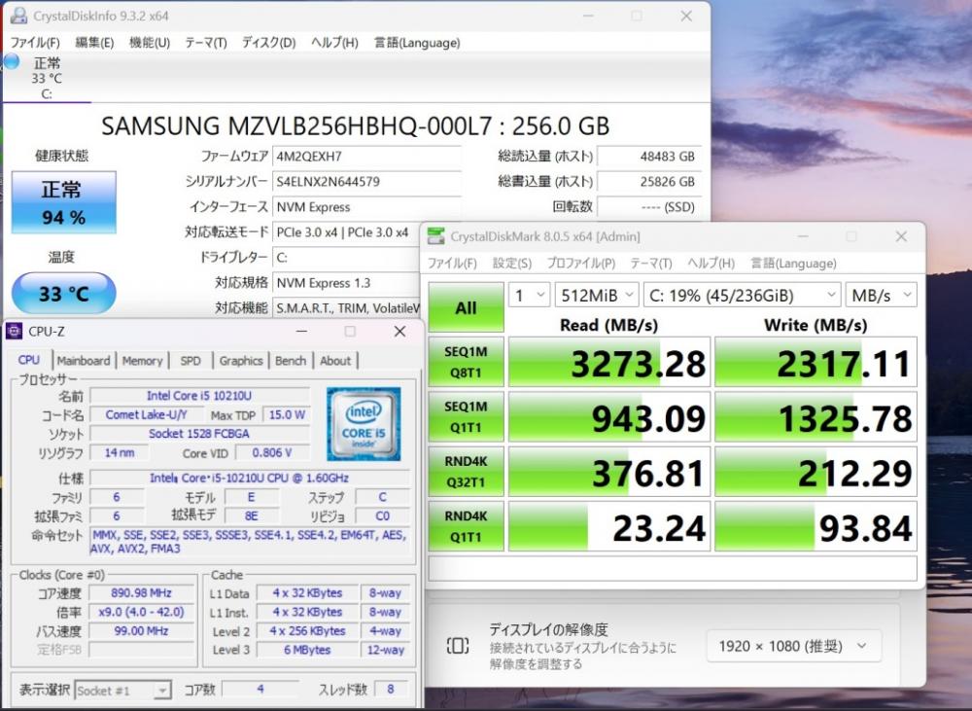Run the RND4K Q32T1 test
The height and width of the screenshot is (711, 972).
tap(466, 472)
